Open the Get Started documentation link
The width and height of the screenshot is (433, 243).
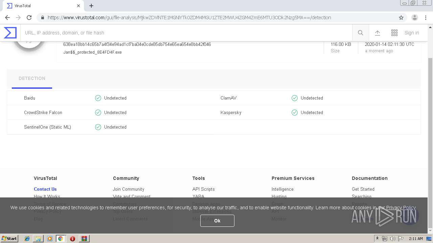point(363,189)
